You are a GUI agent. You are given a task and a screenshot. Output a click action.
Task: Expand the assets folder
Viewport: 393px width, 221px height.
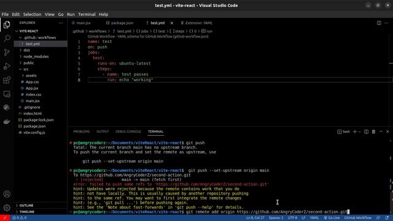coord(31,76)
